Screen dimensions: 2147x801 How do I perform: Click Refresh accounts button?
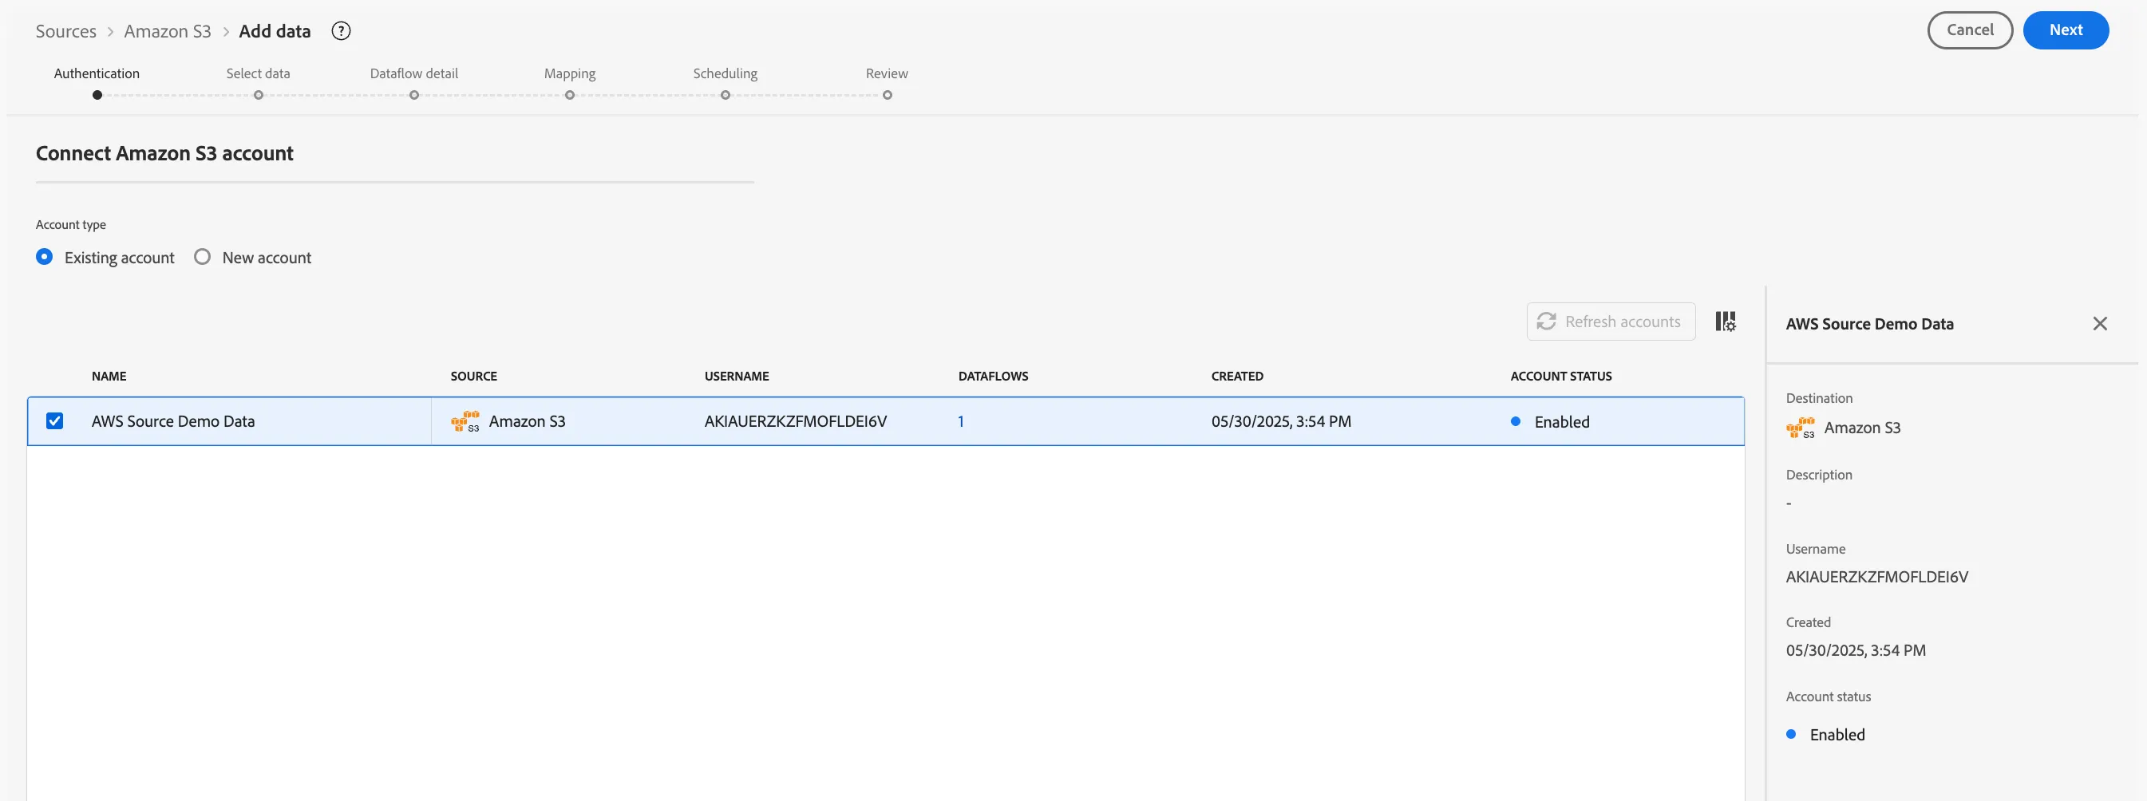(1611, 322)
